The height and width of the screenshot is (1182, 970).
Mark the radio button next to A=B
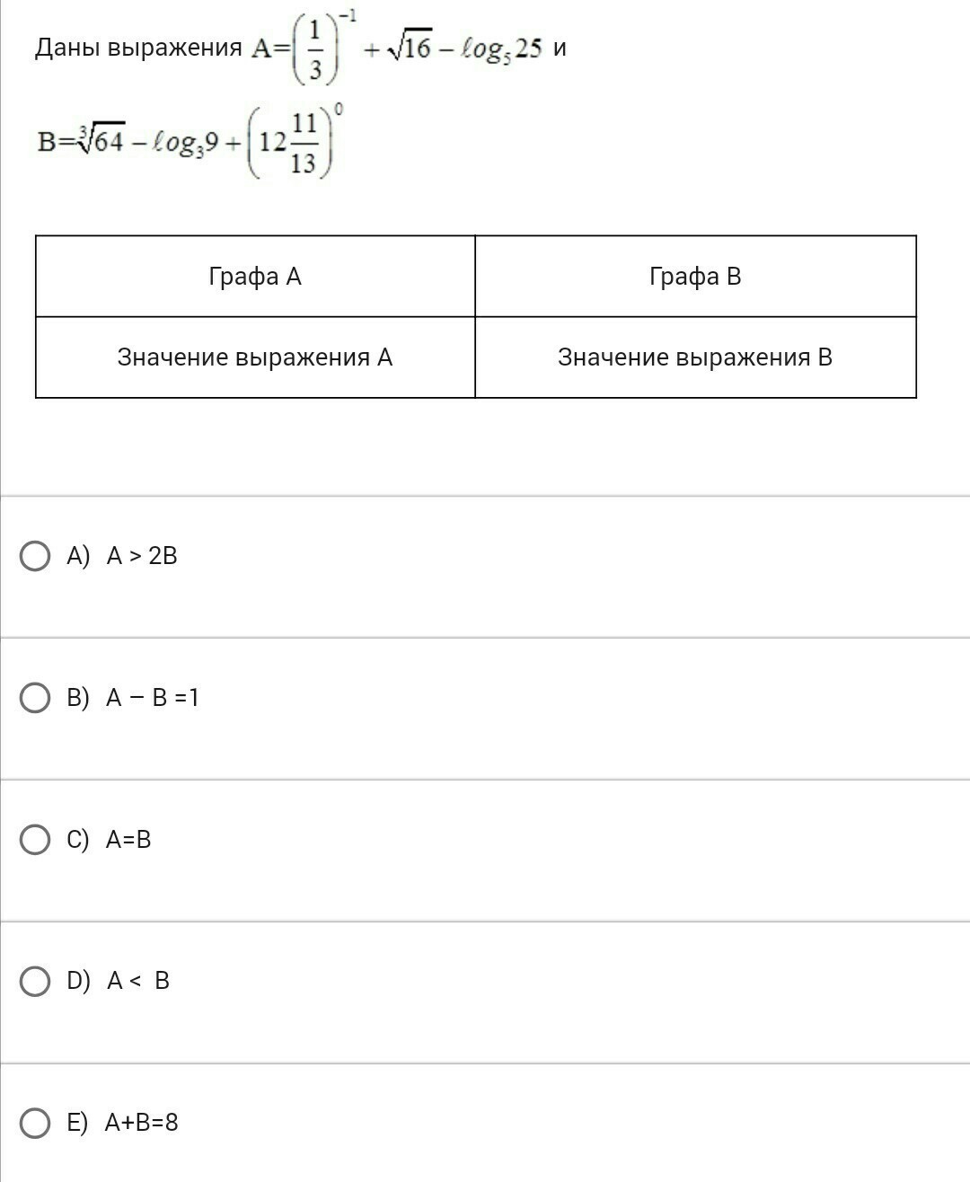(x=35, y=840)
